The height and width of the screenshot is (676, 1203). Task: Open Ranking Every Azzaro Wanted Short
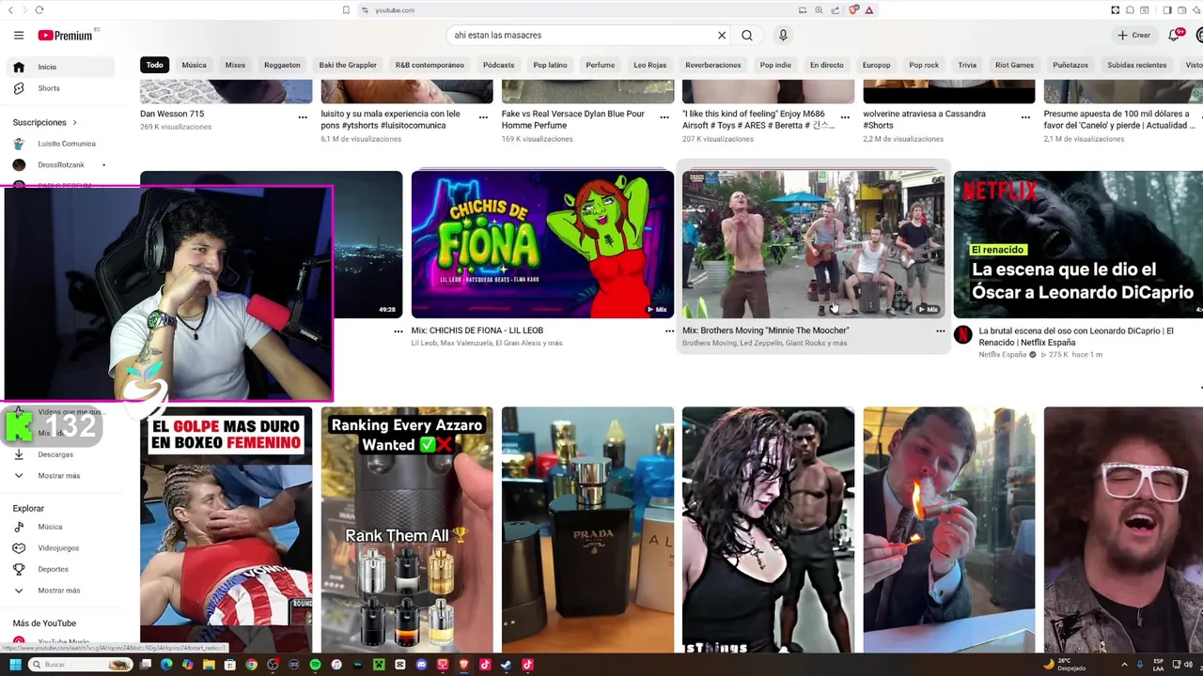[407, 530]
